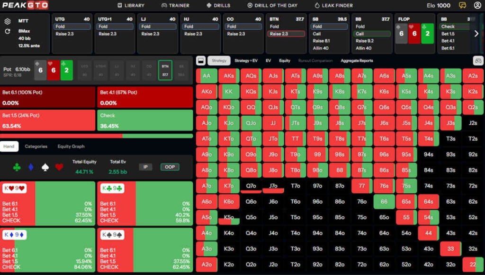
Task: Switch to Strategy + EV tab
Action: coord(246,60)
